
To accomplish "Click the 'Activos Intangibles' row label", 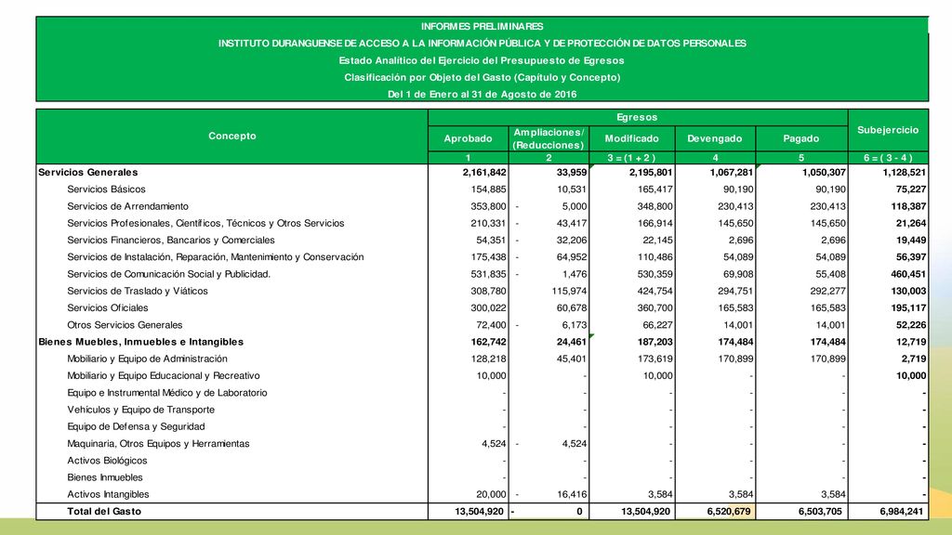I will tap(108, 495).
